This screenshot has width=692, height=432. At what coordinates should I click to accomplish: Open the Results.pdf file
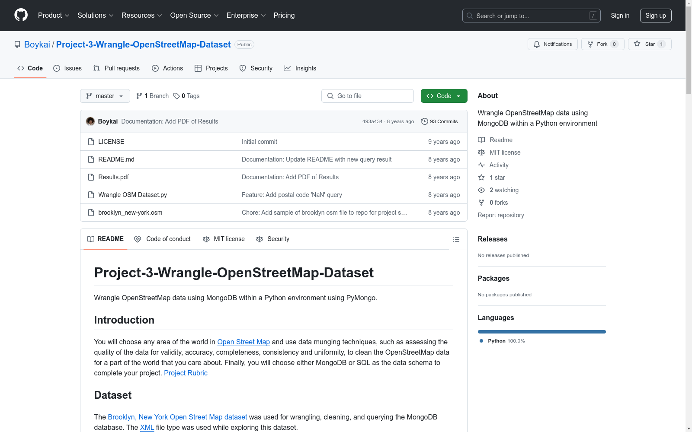click(113, 177)
